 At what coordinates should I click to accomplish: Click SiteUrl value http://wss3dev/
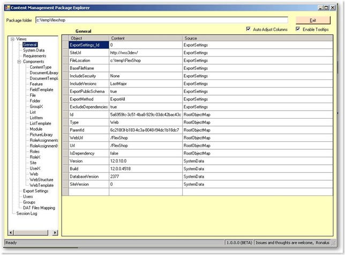(x=146, y=53)
